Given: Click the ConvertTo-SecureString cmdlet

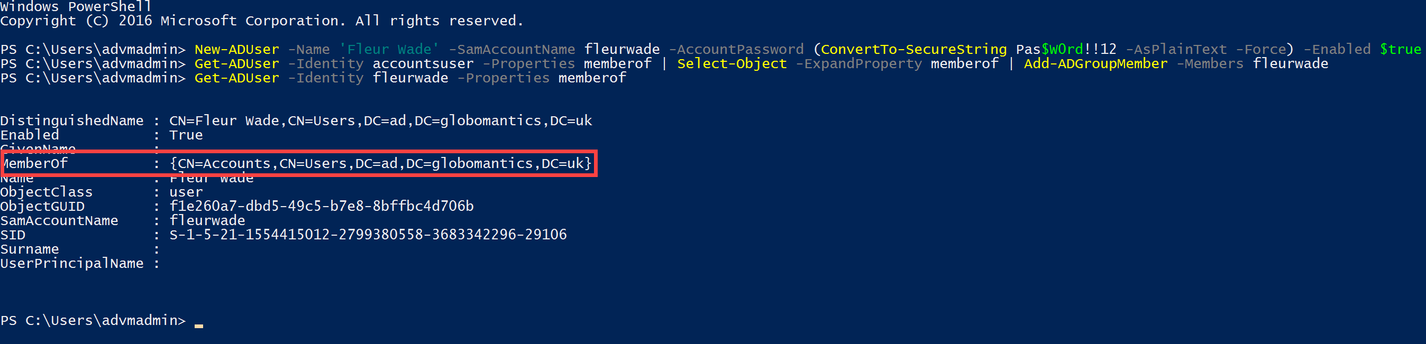Looking at the screenshot, I should [x=913, y=49].
